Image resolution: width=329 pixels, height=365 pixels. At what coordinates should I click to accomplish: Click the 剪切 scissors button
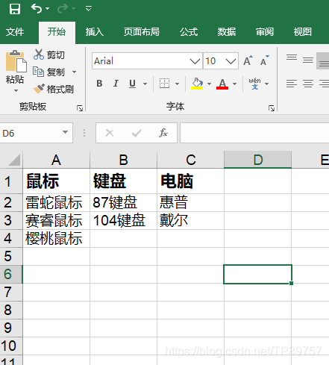pyautogui.click(x=49, y=54)
